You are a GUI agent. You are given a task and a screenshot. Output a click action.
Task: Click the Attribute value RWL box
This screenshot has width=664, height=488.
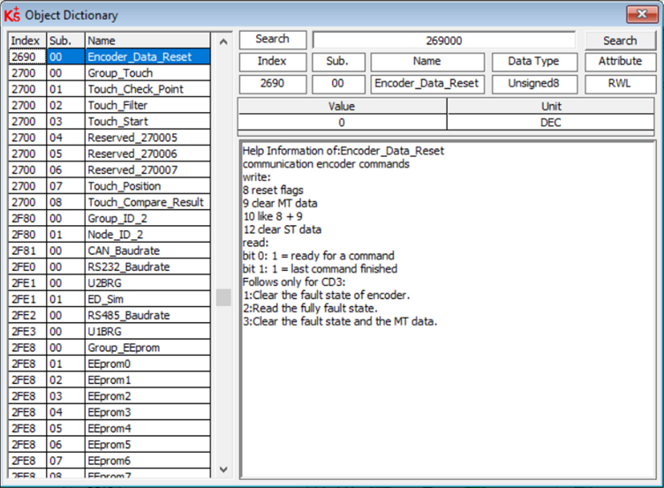pyautogui.click(x=620, y=85)
